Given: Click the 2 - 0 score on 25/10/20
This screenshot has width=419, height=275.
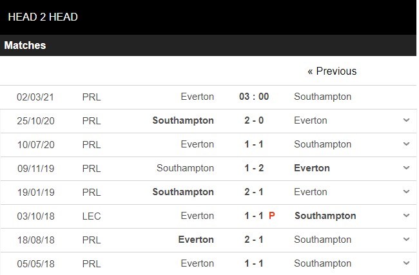Looking at the screenshot, I should tap(254, 120).
